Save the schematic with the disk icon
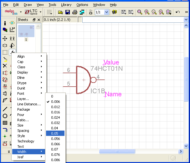Screen dimensions: 190x163 68,12
